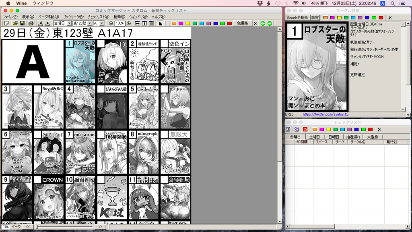Image resolution: width=412 pixels, height=232 pixels.
Task: Zoom out with the minus magnifier icon
Action: pos(111,23)
